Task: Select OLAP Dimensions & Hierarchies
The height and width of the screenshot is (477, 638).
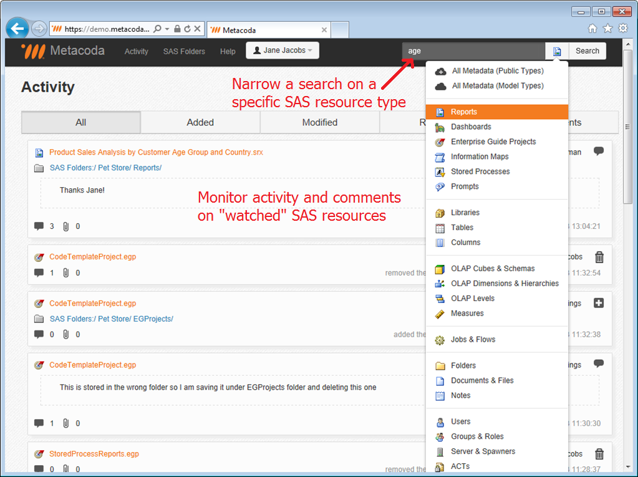Action: point(497,284)
